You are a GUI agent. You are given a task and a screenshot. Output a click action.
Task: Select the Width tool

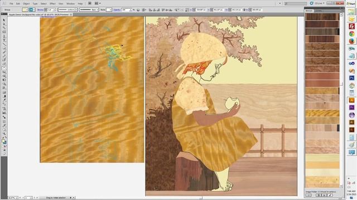click(x=4, y=76)
